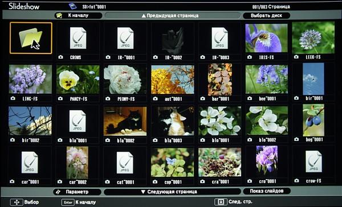Open LING-FS lilac flowers thumbnail
The image size is (342, 207).
tap(31, 79)
